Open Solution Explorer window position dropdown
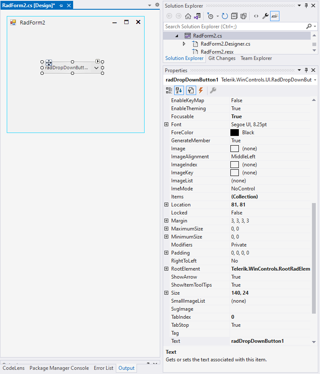 pyautogui.click(x=299, y=5)
